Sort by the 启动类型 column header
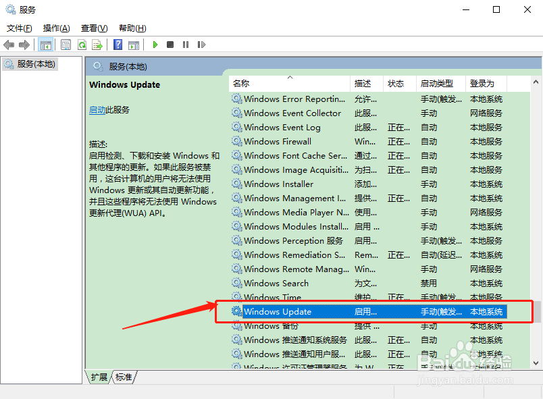Screen dimensions: 543x399 (441, 84)
